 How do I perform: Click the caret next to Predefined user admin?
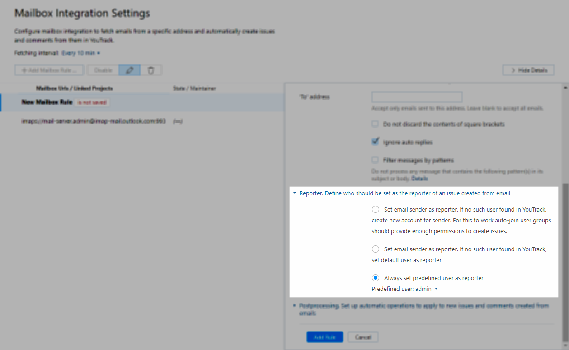(436, 289)
